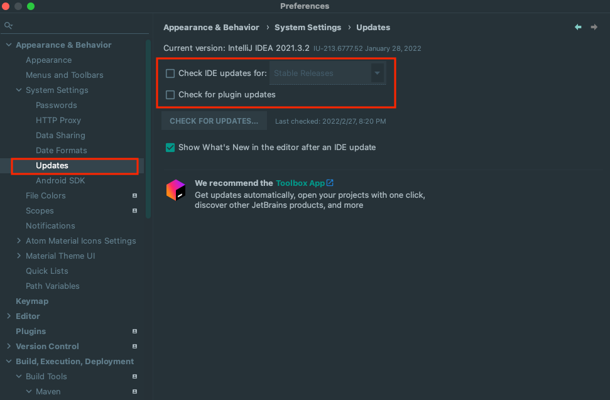Select Plugins in the sidebar
610x400 pixels.
(31, 331)
